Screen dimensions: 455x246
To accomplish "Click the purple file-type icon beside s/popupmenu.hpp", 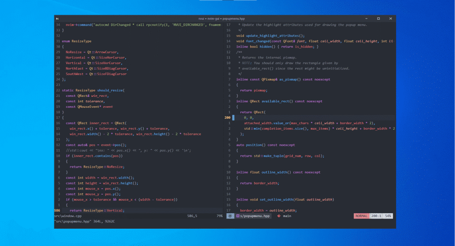I will pyautogui.click(x=238, y=216).
